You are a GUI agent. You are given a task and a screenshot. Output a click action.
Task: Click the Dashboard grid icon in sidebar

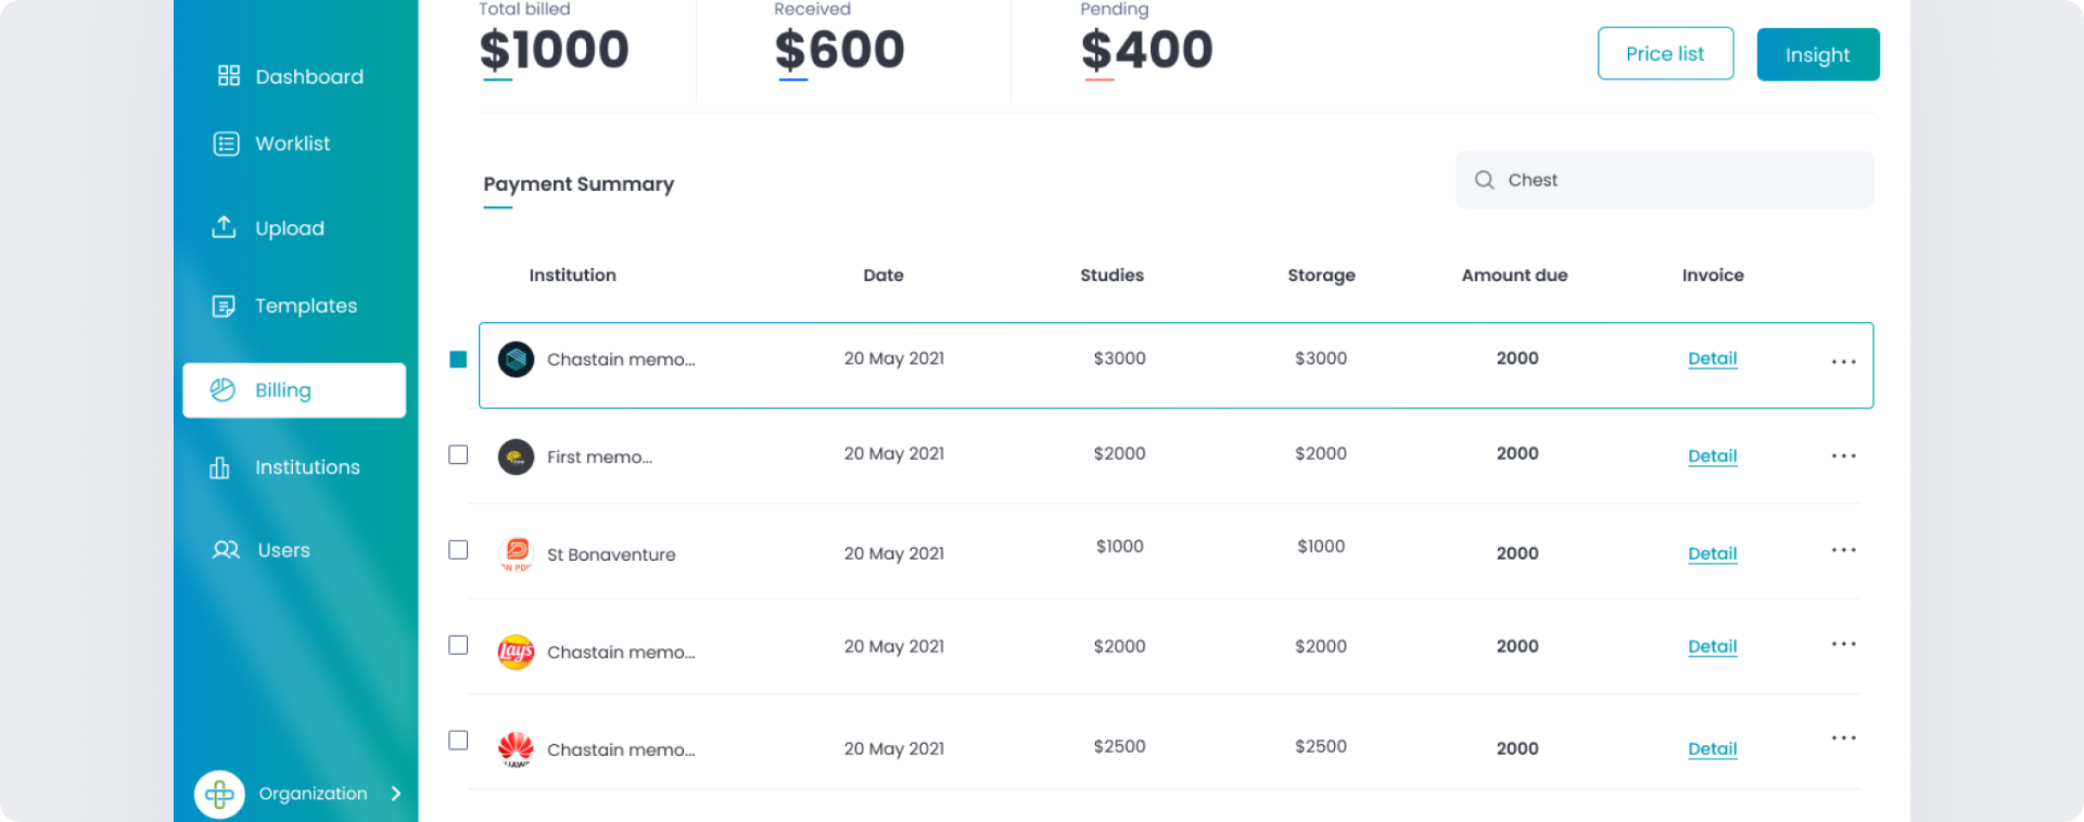(228, 76)
